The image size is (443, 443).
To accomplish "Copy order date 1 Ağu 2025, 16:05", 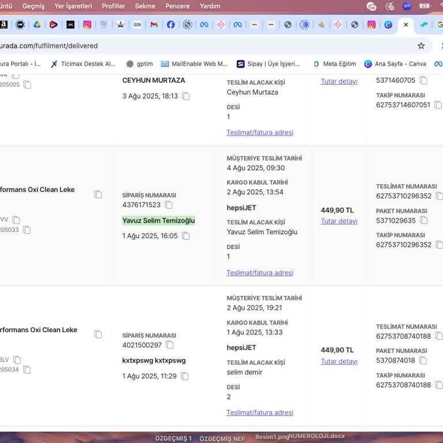I will pyautogui.click(x=186, y=236).
